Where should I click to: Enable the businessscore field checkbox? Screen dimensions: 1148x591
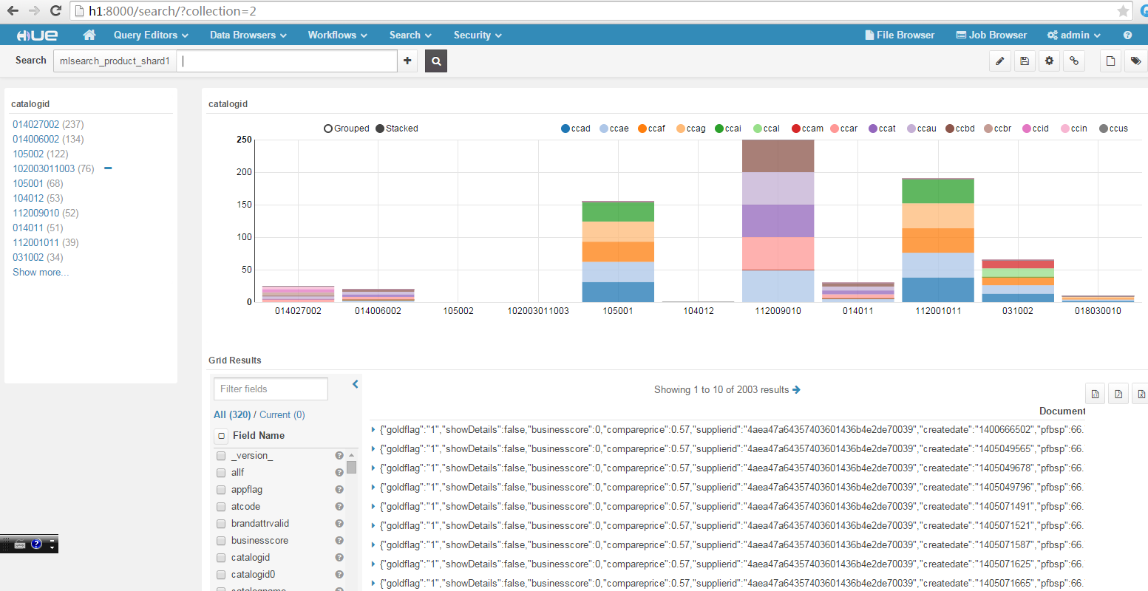pos(221,541)
